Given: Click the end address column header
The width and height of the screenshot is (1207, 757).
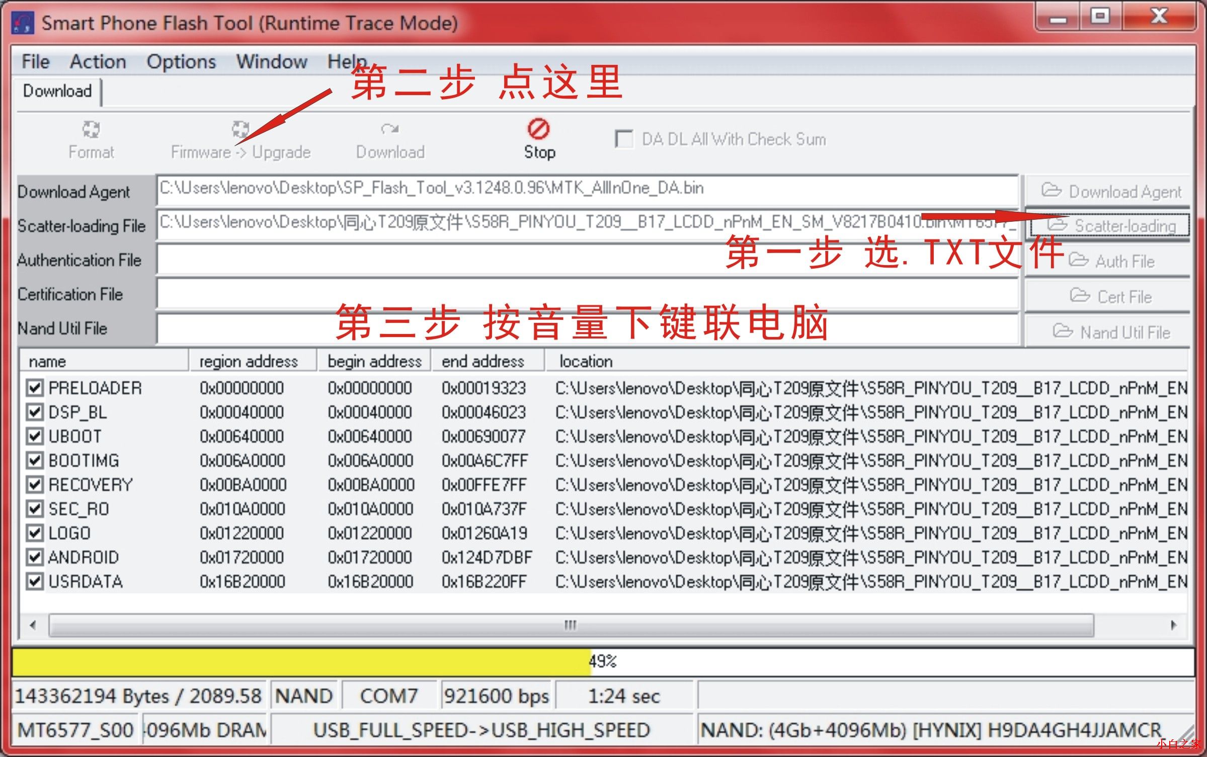Looking at the screenshot, I should (x=488, y=361).
